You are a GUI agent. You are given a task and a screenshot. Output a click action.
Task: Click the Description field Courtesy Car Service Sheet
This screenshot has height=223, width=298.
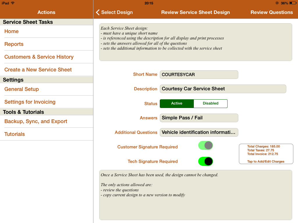tap(223, 89)
